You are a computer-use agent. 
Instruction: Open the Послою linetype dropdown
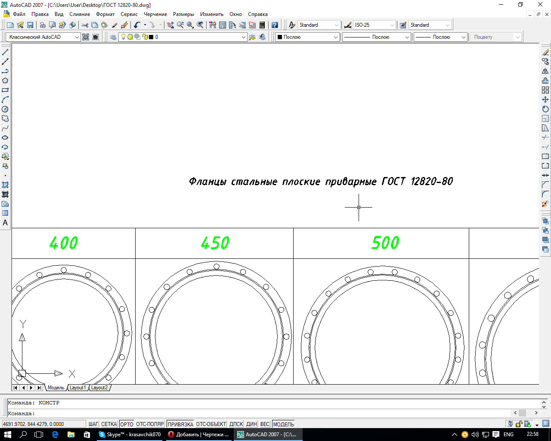coord(407,37)
